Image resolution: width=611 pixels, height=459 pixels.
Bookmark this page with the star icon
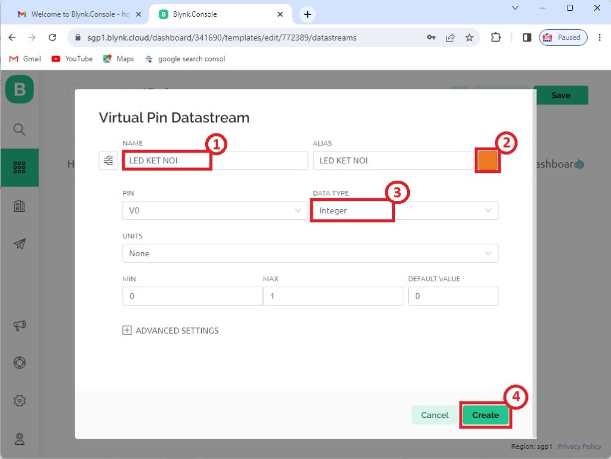(469, 38)
